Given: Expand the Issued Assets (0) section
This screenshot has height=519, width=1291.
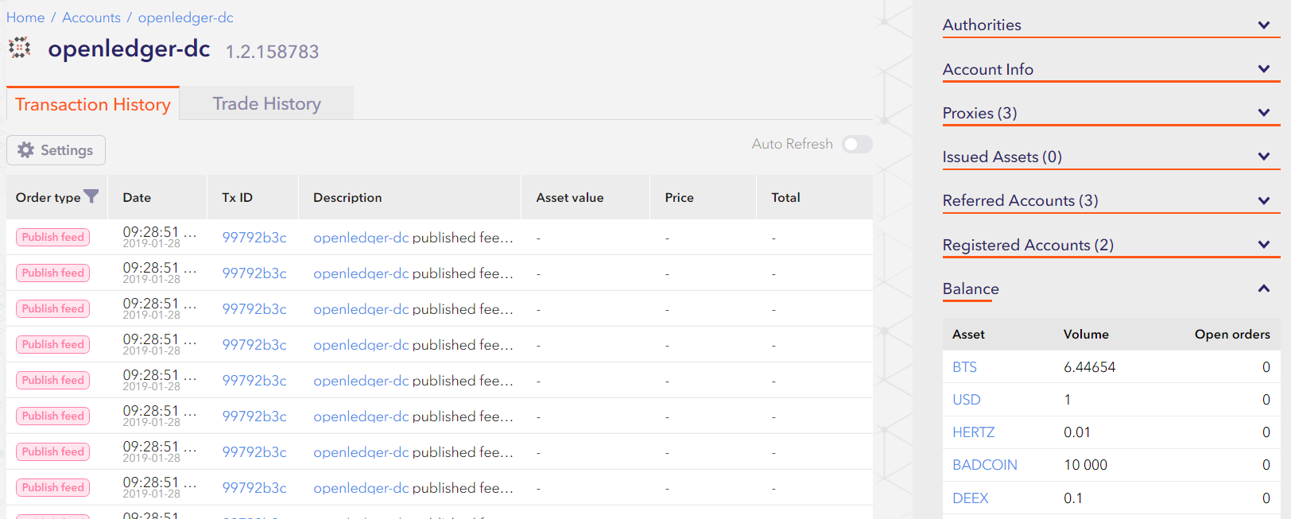Looking at the screenshot, I should click(1111, 157).
